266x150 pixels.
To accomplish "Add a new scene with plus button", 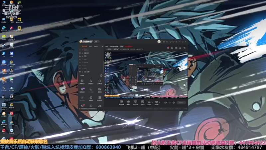I will [x=102, y=46].
